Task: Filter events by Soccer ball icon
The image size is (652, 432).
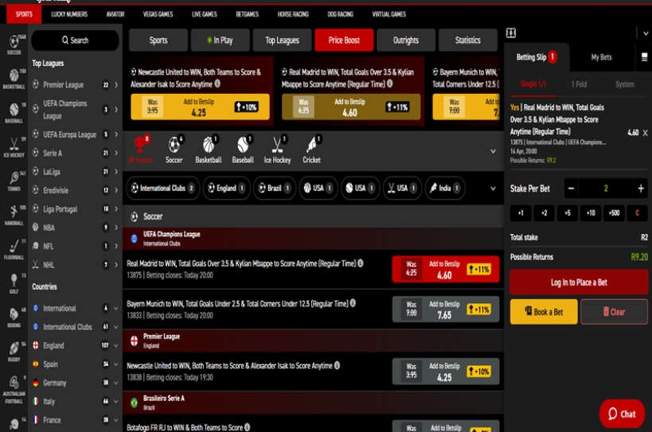Action: click(x=174, y=150)
